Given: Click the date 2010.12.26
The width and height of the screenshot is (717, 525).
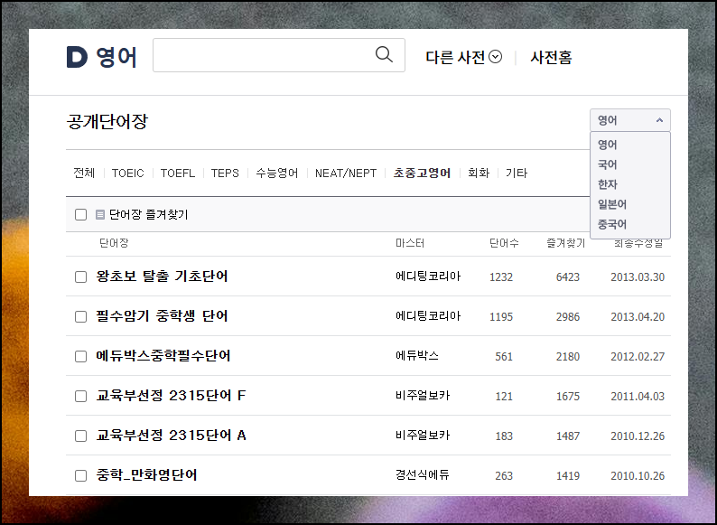Looking at the screenshot, I should pyautogui.click(x=638, y=436).
